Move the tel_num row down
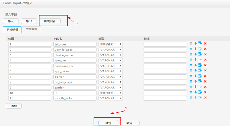Image resolution: width=230 pixels, height=126 pixels. (x=195, y=43)
